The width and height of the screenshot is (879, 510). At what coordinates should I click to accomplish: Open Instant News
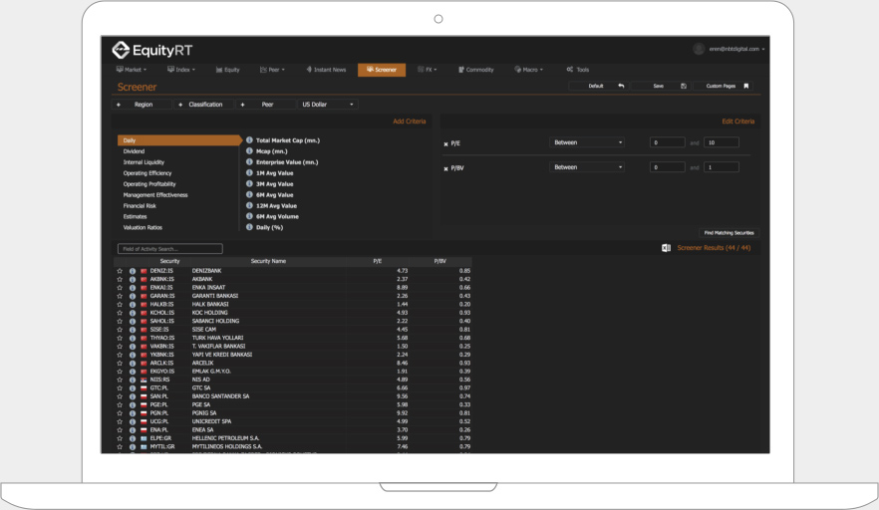pyautogui.click(x=326, y=70)
